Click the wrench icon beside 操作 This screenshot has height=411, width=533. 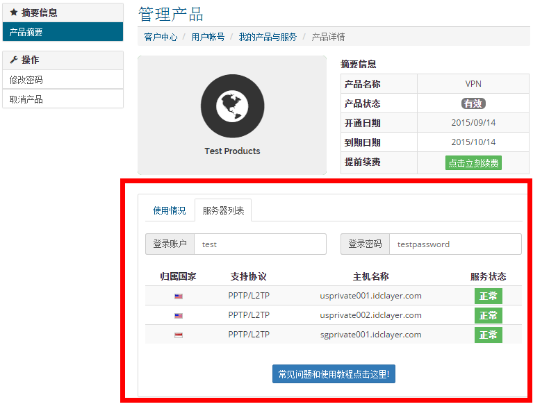pyautogui.click(x=14, y=60)
